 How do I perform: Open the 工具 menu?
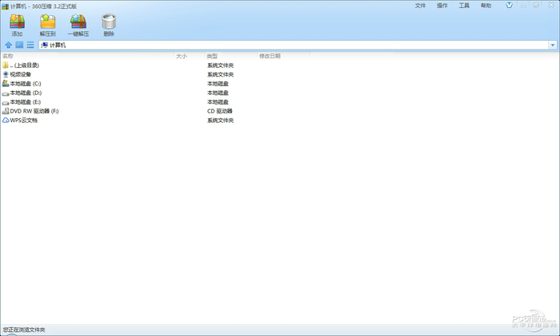(x=464, y=6)
